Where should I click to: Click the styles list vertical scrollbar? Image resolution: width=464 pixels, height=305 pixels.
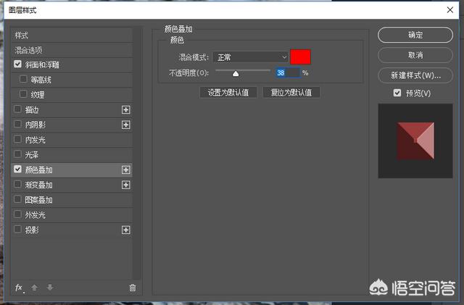click(x=136, y=154)
